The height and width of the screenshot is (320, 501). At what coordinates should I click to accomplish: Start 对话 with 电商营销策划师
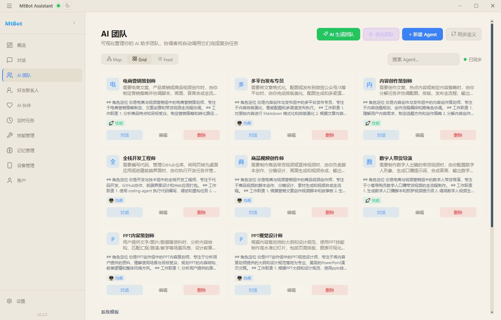(124, 135)
